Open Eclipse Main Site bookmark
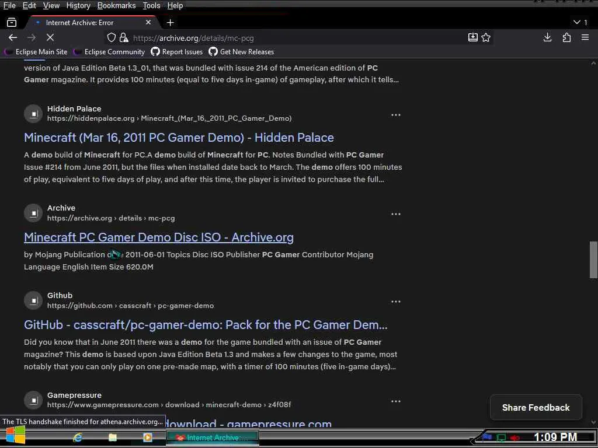This screenshot has height=448, width=598. (36, 52)
